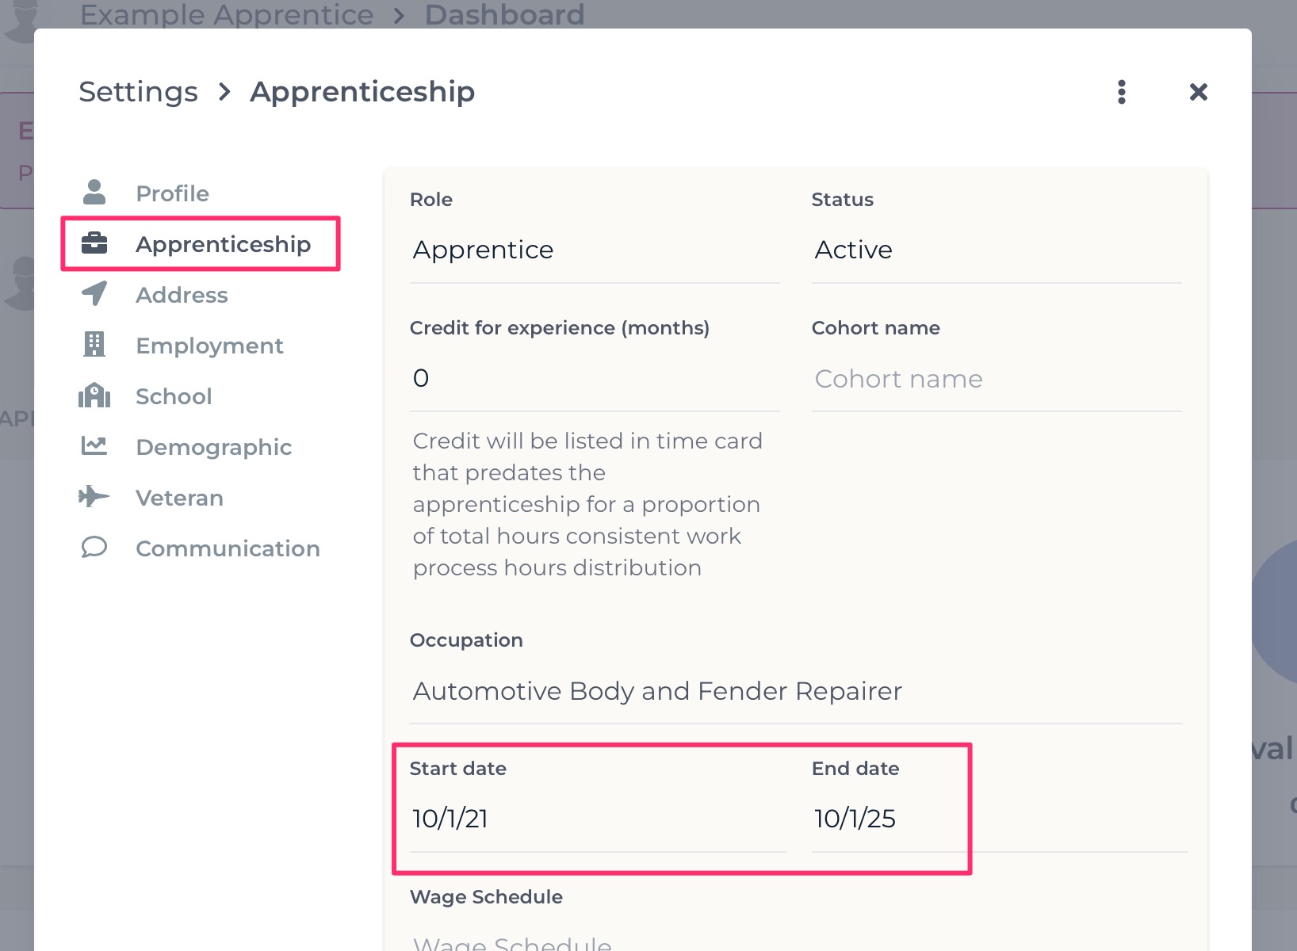Viewport: 1297px width, 951px height.
Task: Click the Cohort name input field
Action: point(997,380)
